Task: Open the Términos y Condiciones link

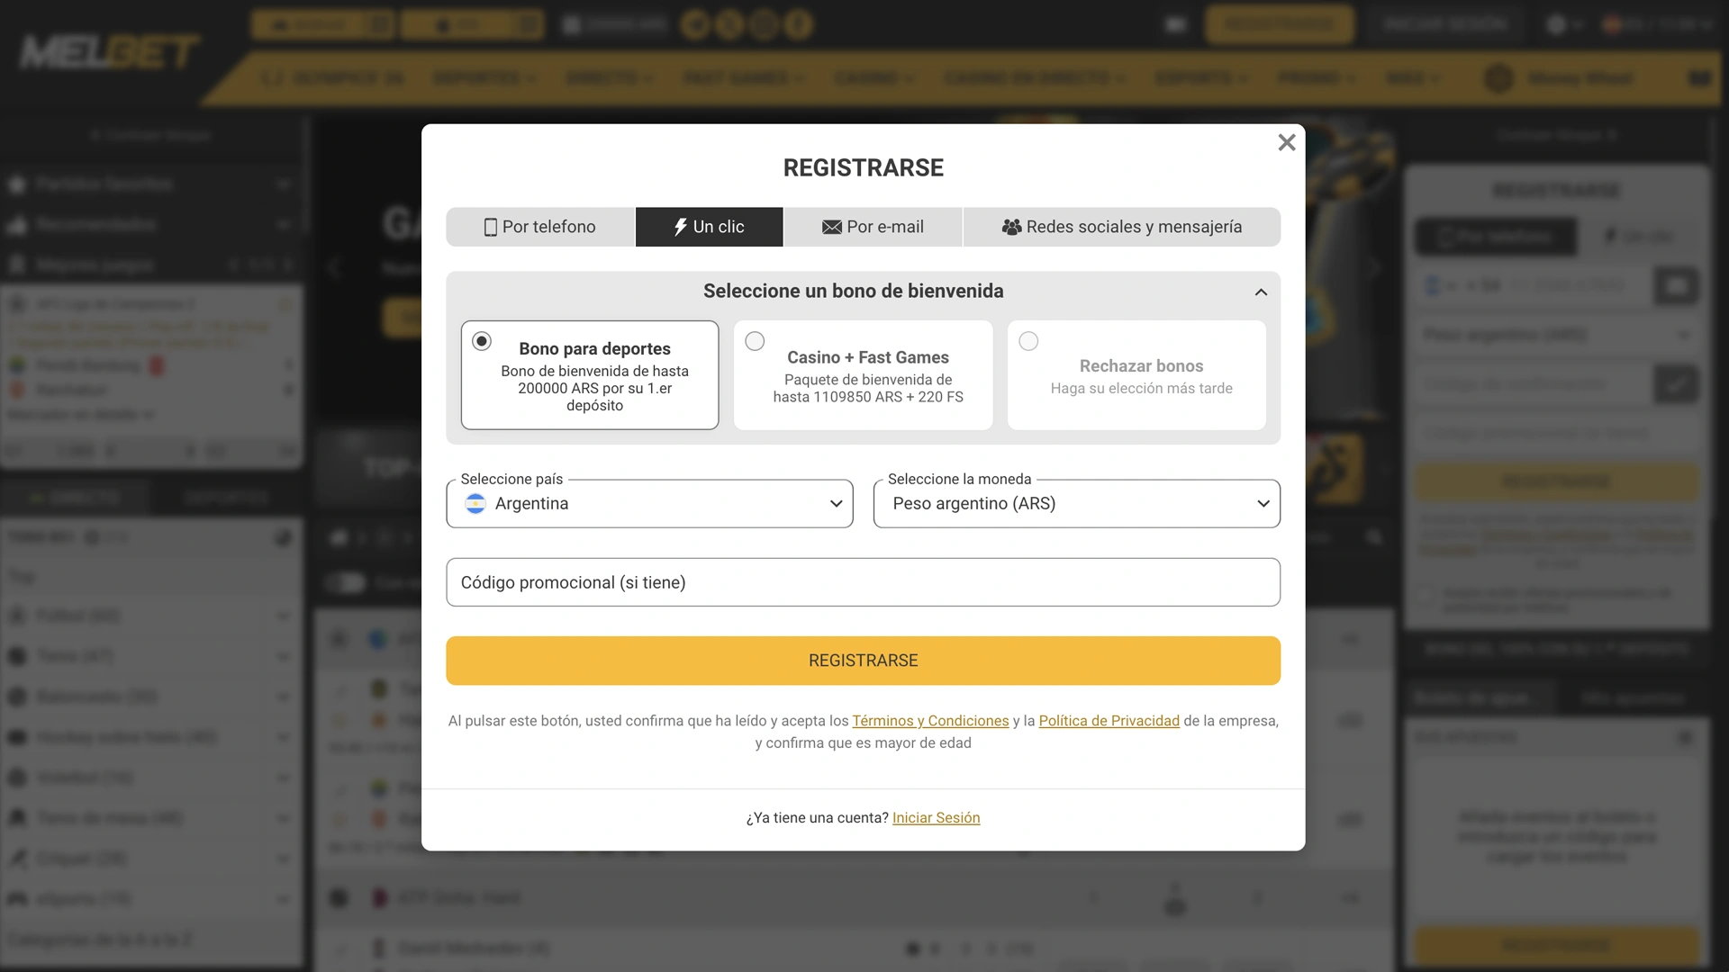Action: (930, 720)
